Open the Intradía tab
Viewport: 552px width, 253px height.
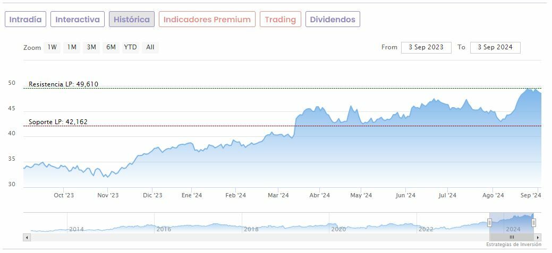(26, 20)
